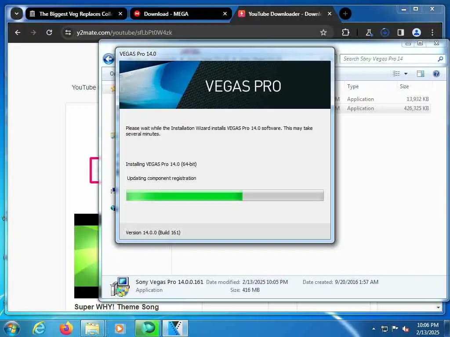
Task: Open the view options dropdown arrow
Action: pyautogui.click(x=406, y=74)
